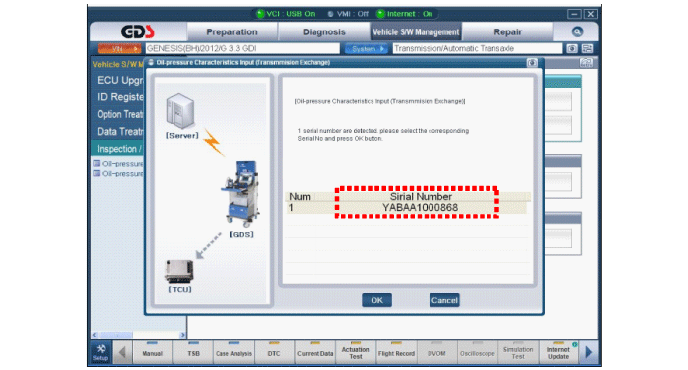The height and width of the screenshot is (370, 688).
Task: Open Flight Record tool
Action: coord(396,352)
